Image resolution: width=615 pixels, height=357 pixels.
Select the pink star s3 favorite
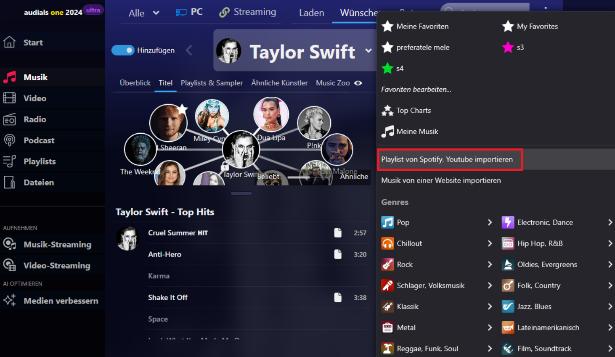[508, 47]
